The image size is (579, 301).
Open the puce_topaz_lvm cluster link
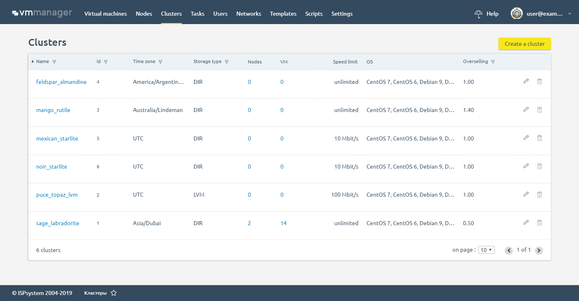point(57,195)
